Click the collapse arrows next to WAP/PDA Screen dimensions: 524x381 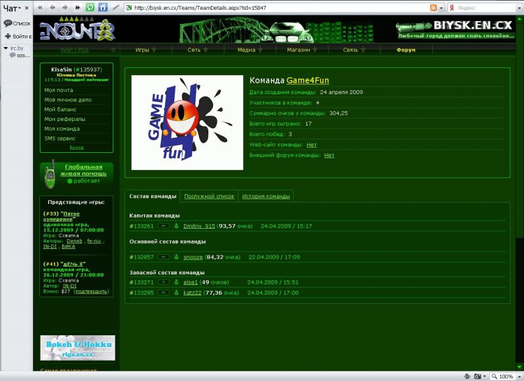point(113,50)
